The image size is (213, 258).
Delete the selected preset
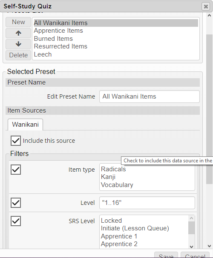click(18, 55)
